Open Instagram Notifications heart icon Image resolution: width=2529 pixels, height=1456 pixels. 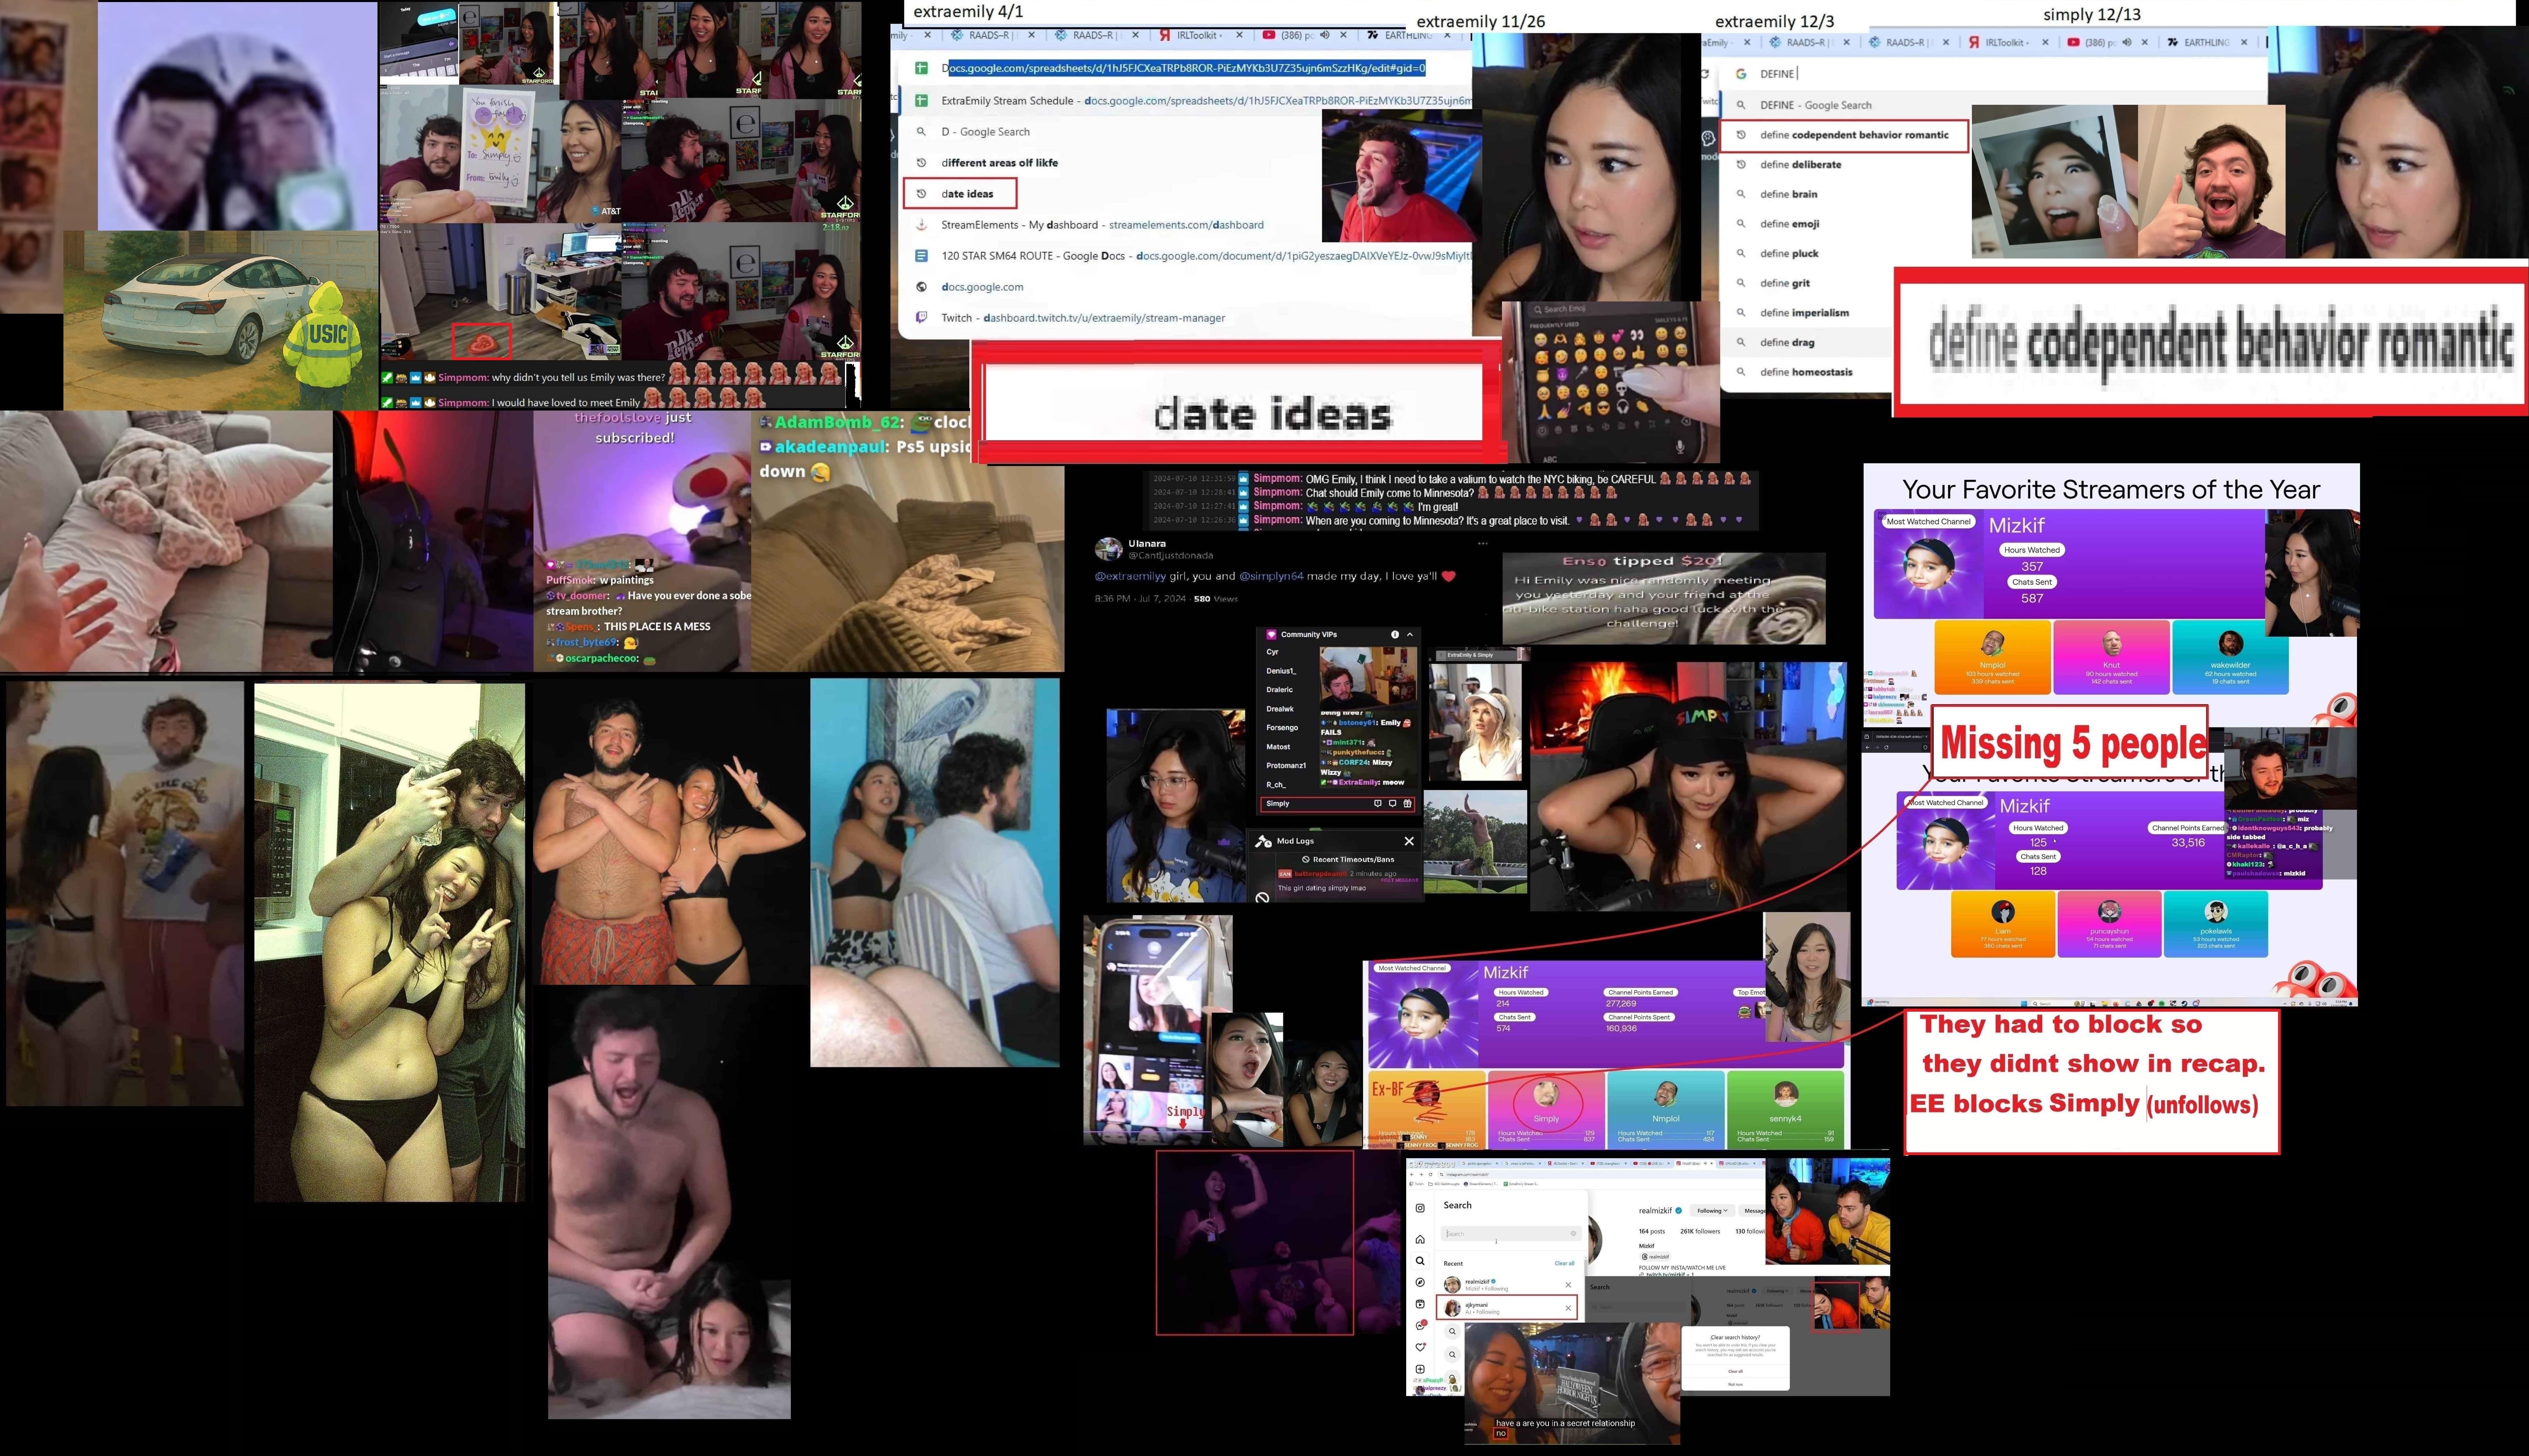click(1420, 1347)
